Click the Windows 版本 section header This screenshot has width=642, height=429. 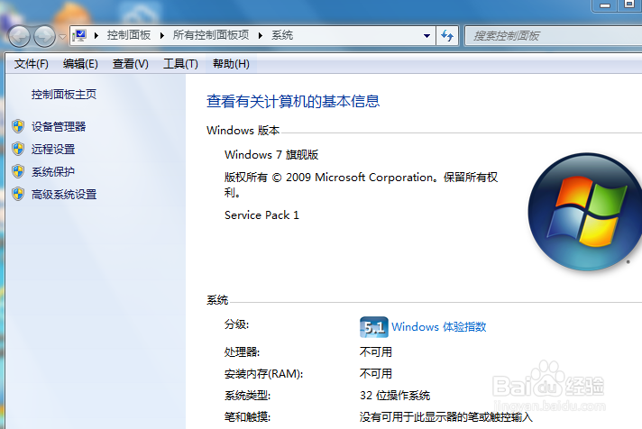click(243, 130)
